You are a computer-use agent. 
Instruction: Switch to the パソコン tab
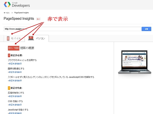[x=37, y=38]
